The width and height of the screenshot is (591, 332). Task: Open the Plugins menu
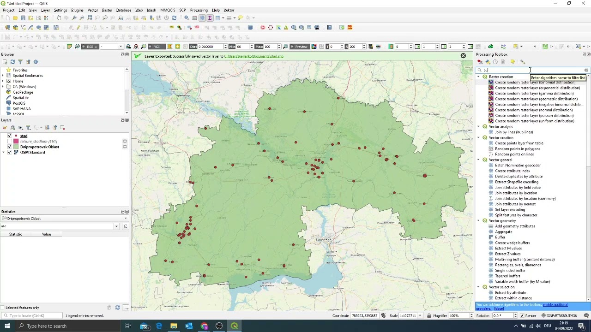(x=77, y=10)
